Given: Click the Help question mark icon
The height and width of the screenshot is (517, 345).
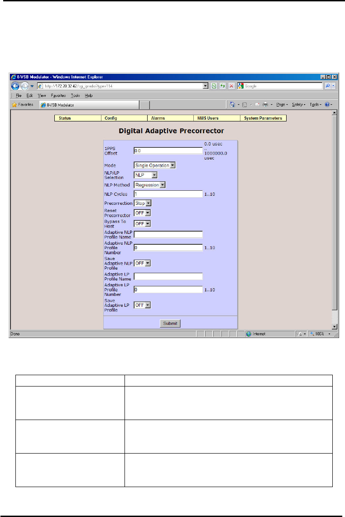Looking at the screenshot, I should [x=327, y=105].
